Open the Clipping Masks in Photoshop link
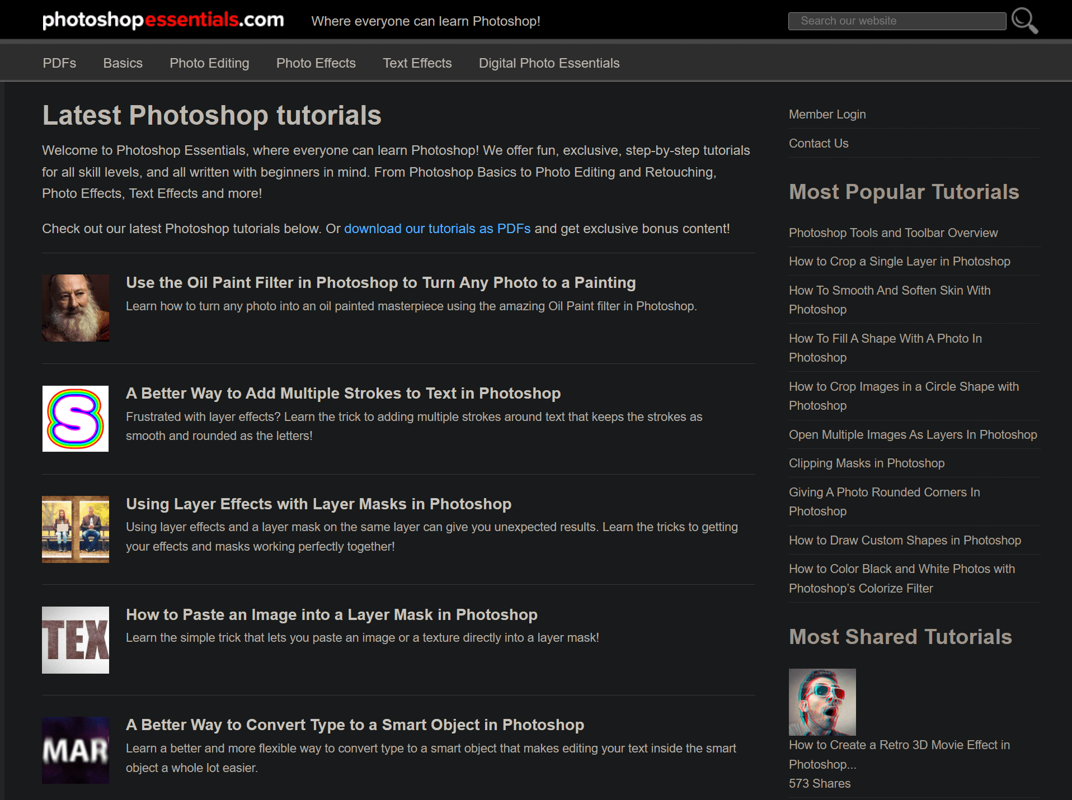Viewport: 1072px width, 800px height. (x=866, y=463)
